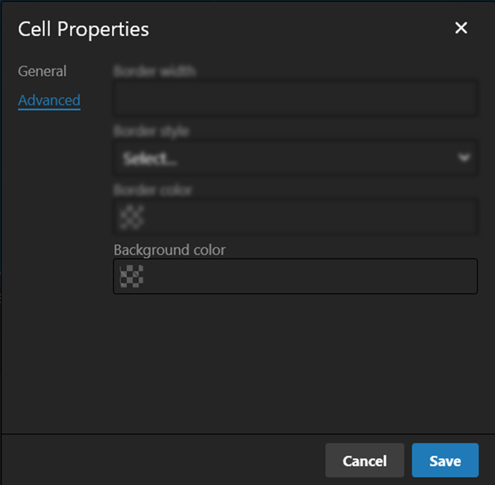
Task: Focus the Border width input field
Action: pyautogui.click(x=295, y=98)
